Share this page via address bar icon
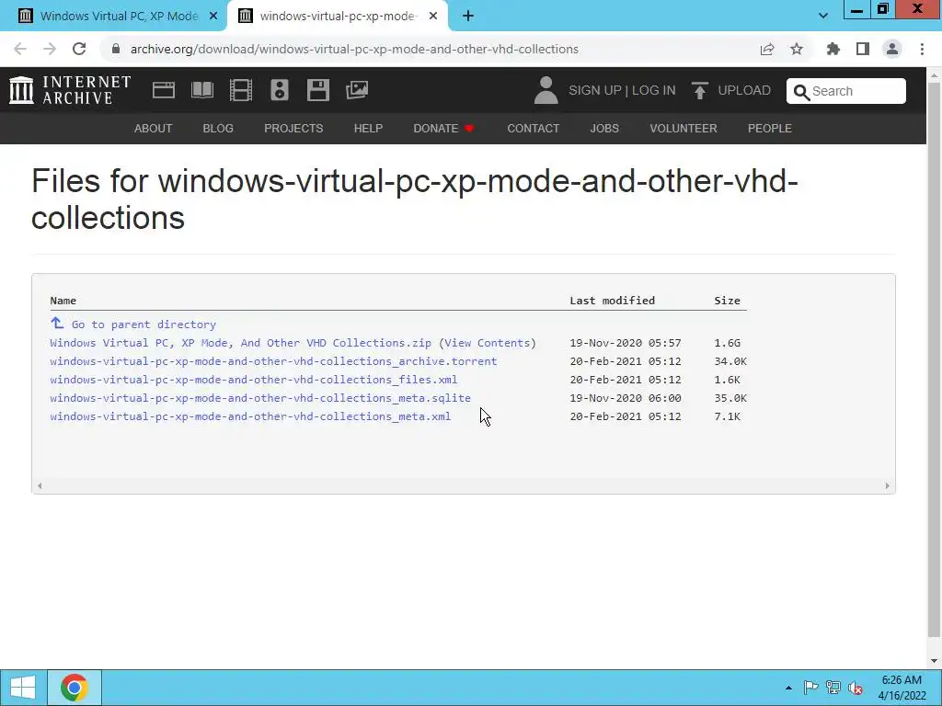The width and height of the screenshot is (942, 706). coord(767,50)
